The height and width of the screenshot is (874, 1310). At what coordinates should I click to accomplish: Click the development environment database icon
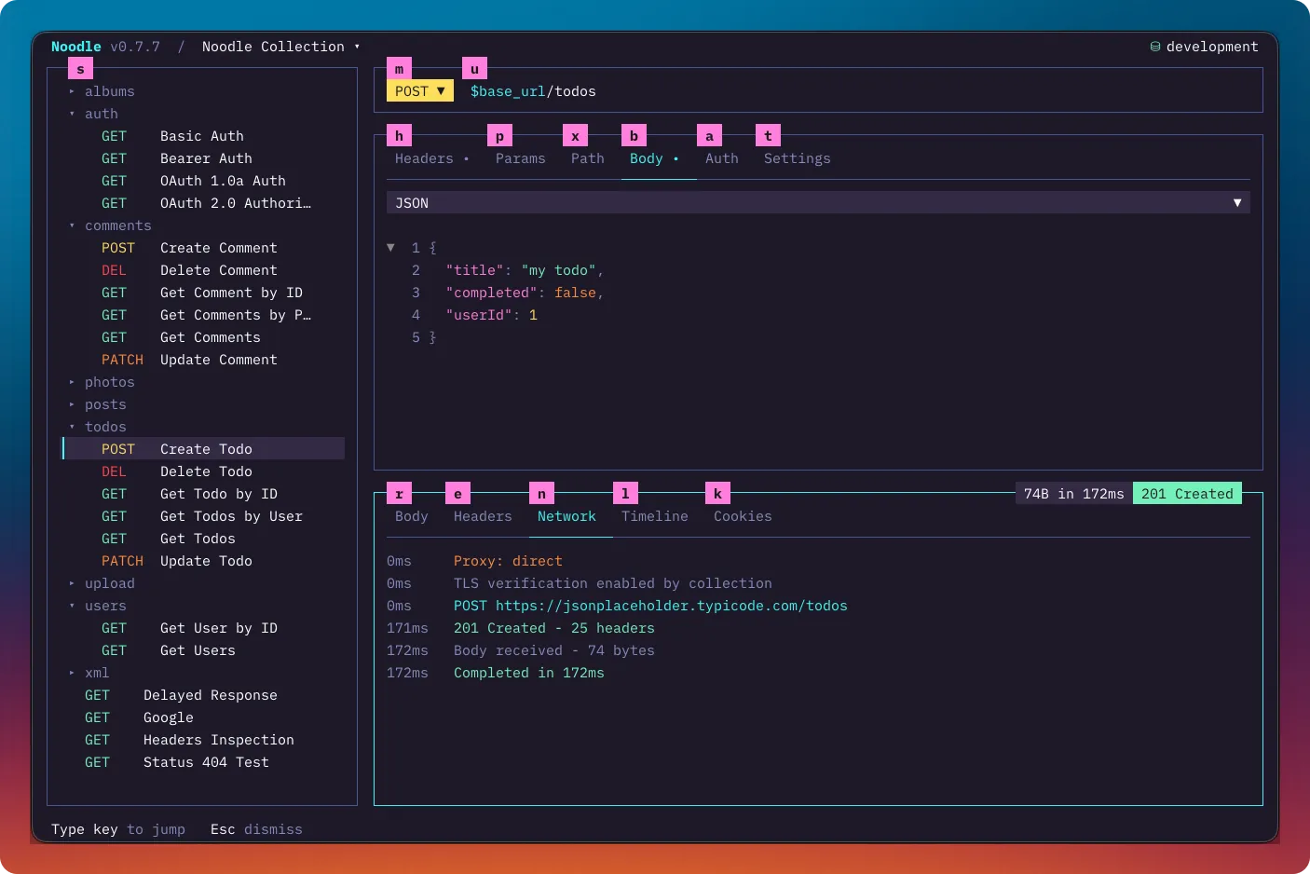click(x=1155, y=47)
